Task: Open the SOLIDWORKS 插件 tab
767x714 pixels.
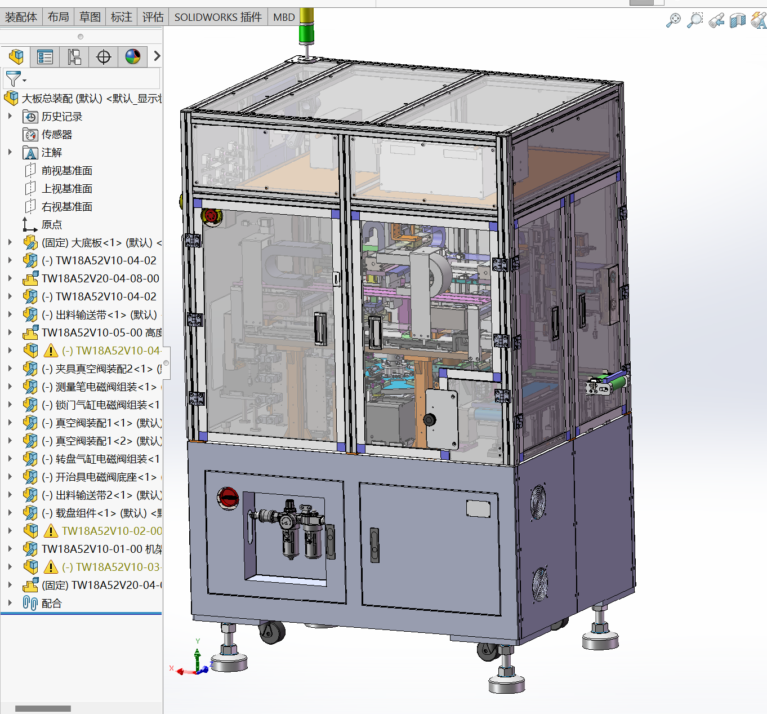Action: [218, 17]
